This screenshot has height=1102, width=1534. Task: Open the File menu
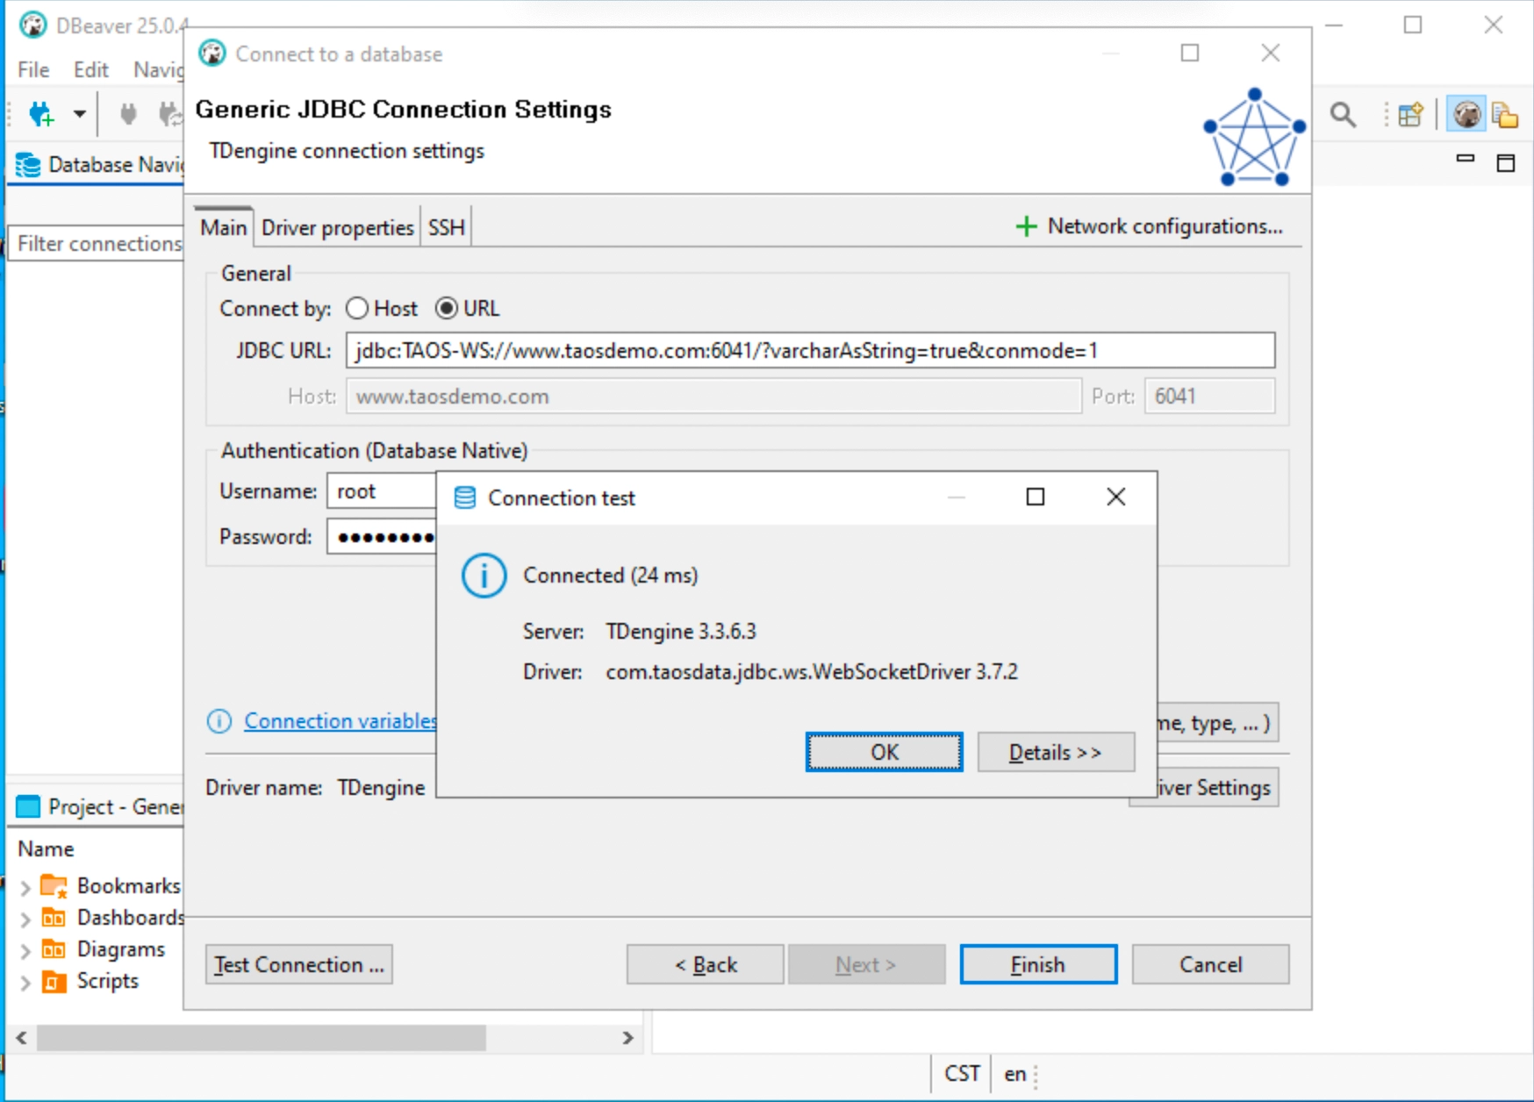[33, 69]
